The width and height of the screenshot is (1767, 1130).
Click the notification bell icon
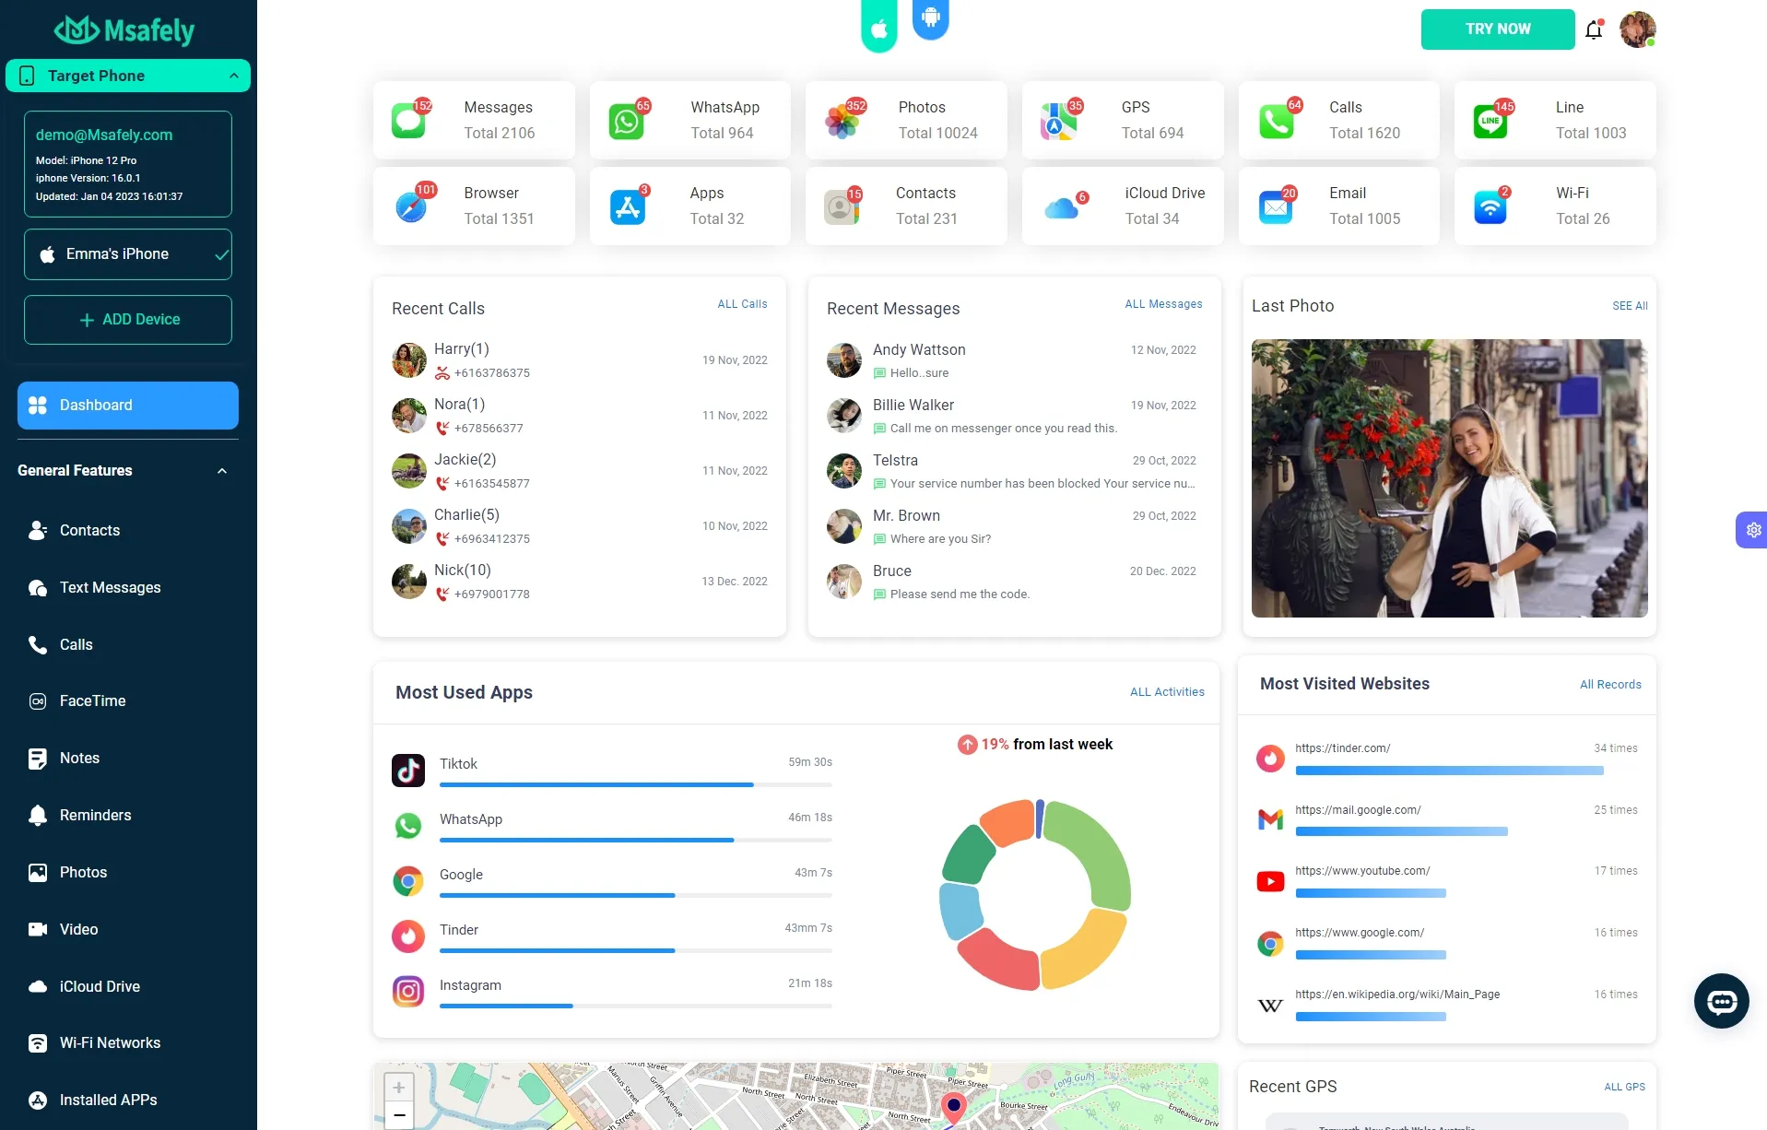1594,30
